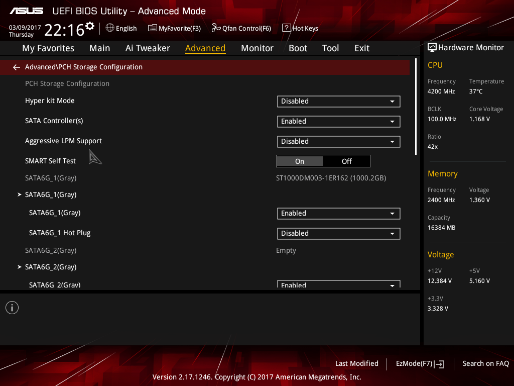The image size is (514, 386).
Task: Click the 2400 MHz memory frequency
Action: pyautogui.click(x=441, y=200)
